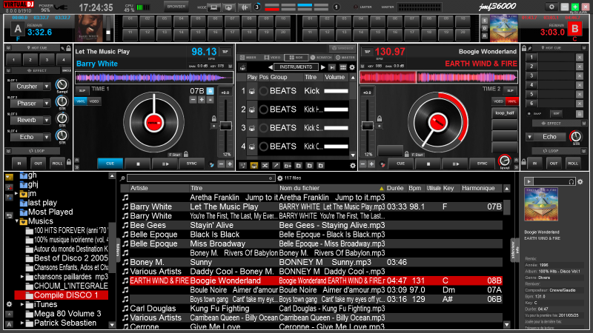Click the browser search input field
The width and height of the screenshot is (593, 333).
[200, 178]
